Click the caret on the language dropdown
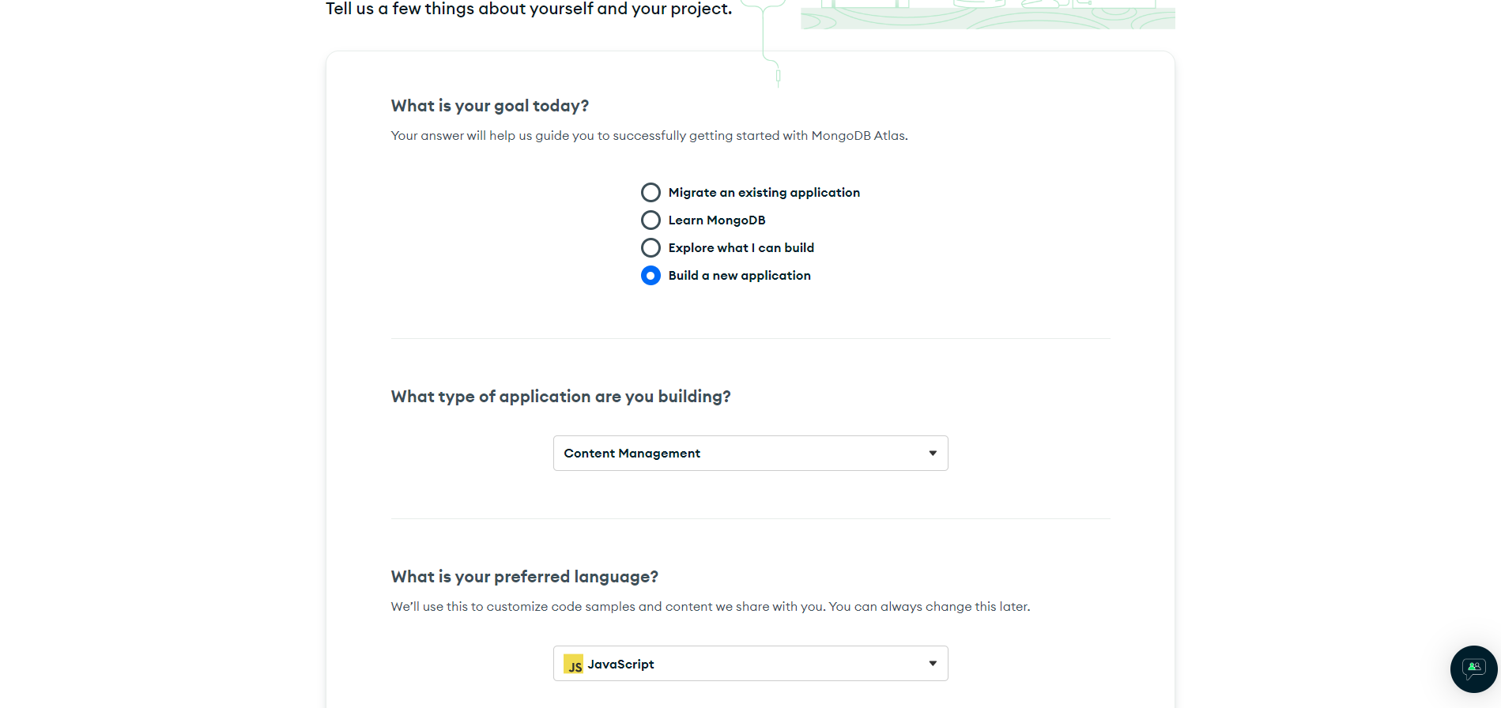 (933, 665)
